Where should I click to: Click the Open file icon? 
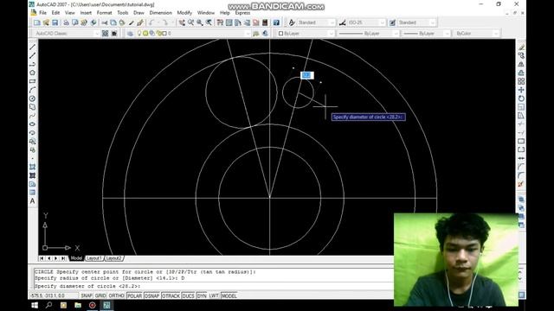tap(46, 22)
